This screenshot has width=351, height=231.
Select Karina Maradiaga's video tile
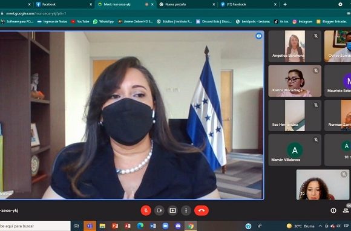pyautogui.click(x=295, y=81)
